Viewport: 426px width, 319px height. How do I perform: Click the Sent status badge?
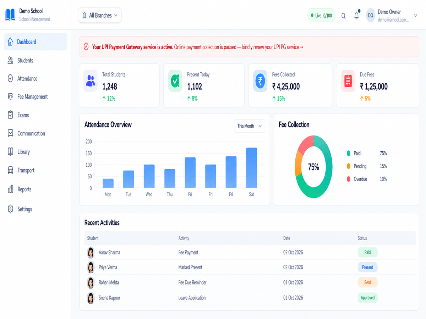click(x=367, y=282)
